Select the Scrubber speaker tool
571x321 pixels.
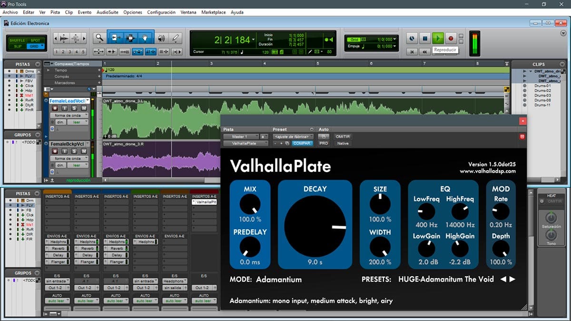[161, 38]
